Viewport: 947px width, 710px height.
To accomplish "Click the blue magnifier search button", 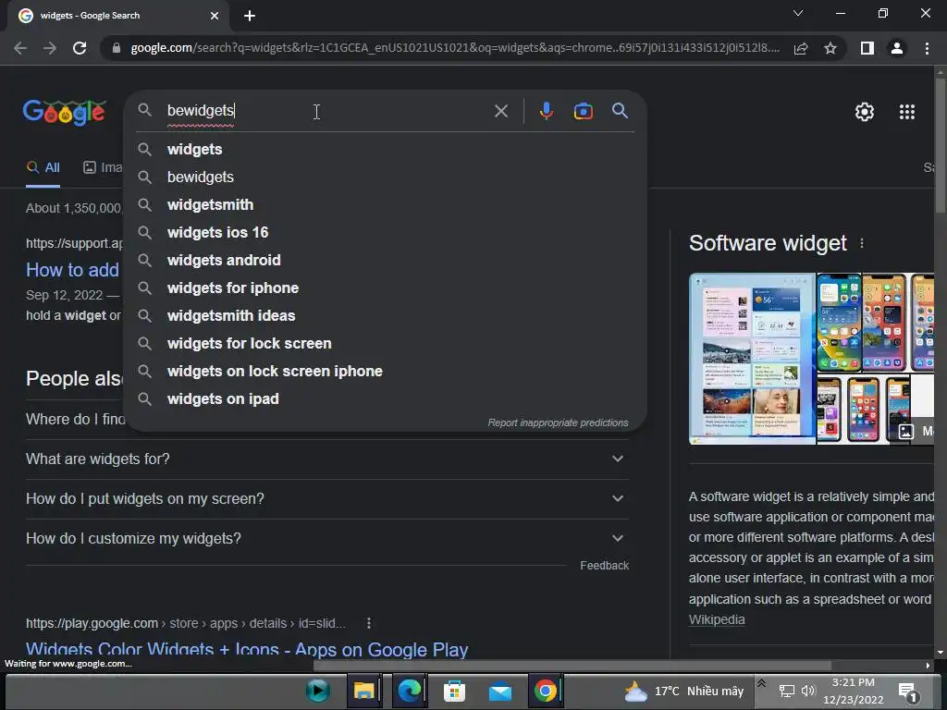I will pos(620,111).
